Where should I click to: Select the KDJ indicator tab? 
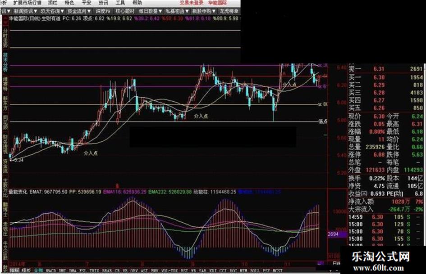pos(213,271)
